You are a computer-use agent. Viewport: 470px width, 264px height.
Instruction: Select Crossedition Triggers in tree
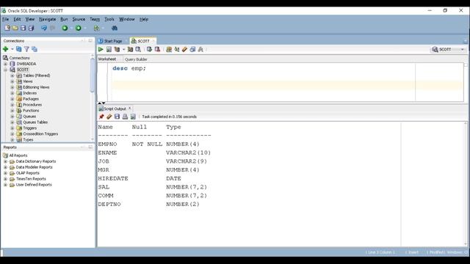pyautogui.click(x=40, y=133)
